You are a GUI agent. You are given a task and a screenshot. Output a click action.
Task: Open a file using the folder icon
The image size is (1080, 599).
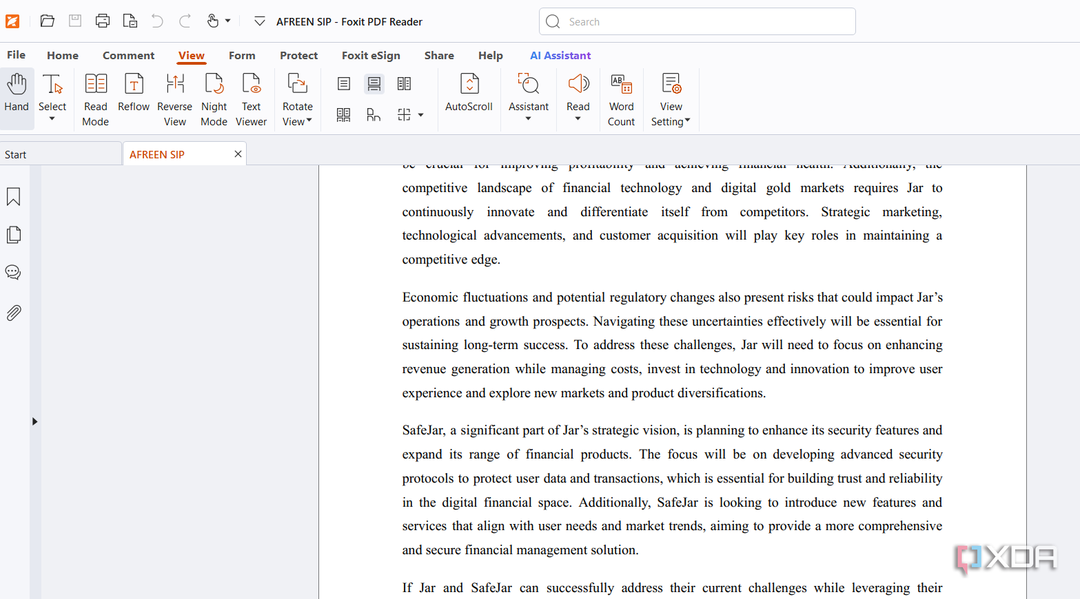pos(48,21)
